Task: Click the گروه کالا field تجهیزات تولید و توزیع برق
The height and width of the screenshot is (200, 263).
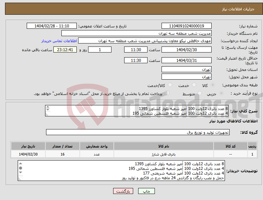Action: pyautogui.click(x=138, y=132)
